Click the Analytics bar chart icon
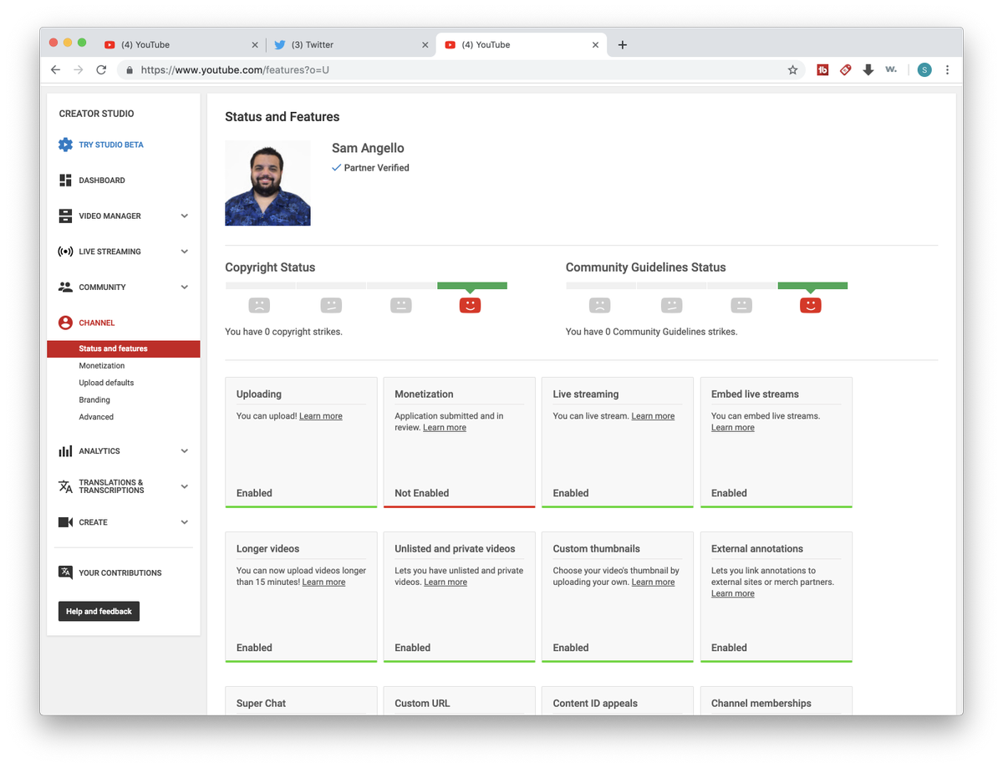 [x=65, y=451]
